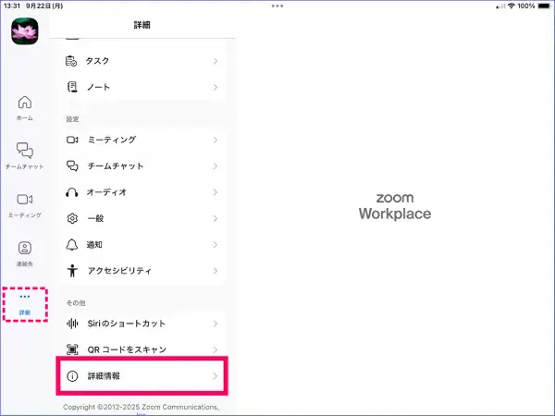Open ミーティング camera icon in sidebar

click(25, 200)
